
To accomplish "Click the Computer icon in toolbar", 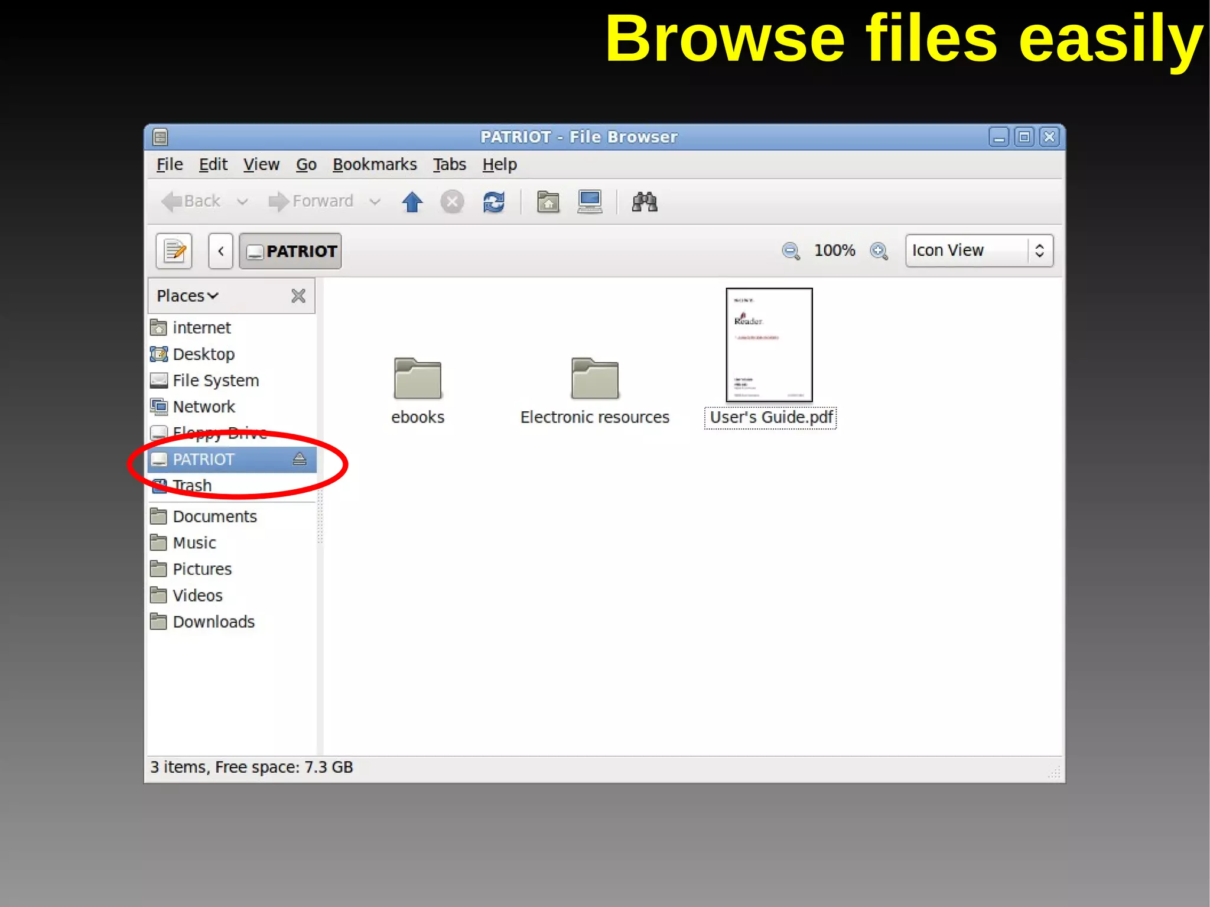I will coord(589,202).
